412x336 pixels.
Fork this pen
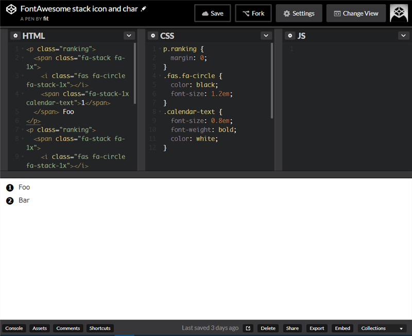point(253,13)
